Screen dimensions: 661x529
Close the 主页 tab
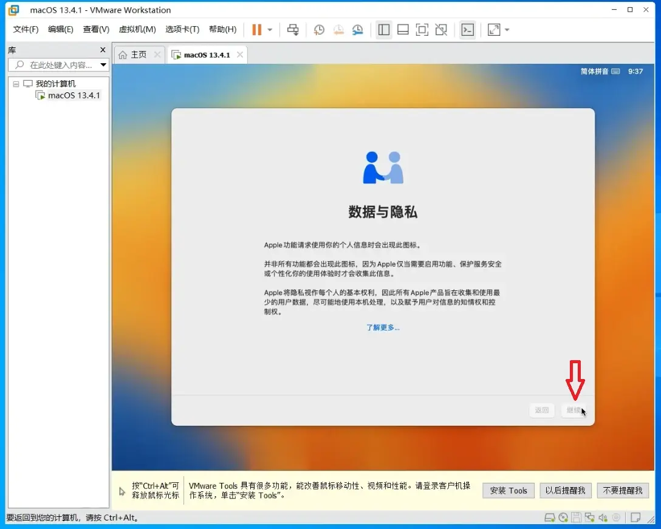(157, 55)
